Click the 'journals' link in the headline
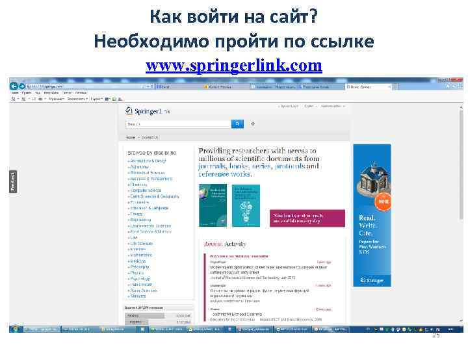This screenshot has width=468, height=351. coord(213,166)
